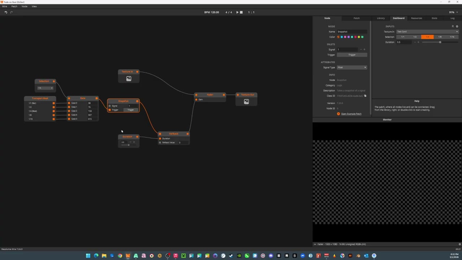
Task: Click the output port of the Selection node
Action: [54, 81]
